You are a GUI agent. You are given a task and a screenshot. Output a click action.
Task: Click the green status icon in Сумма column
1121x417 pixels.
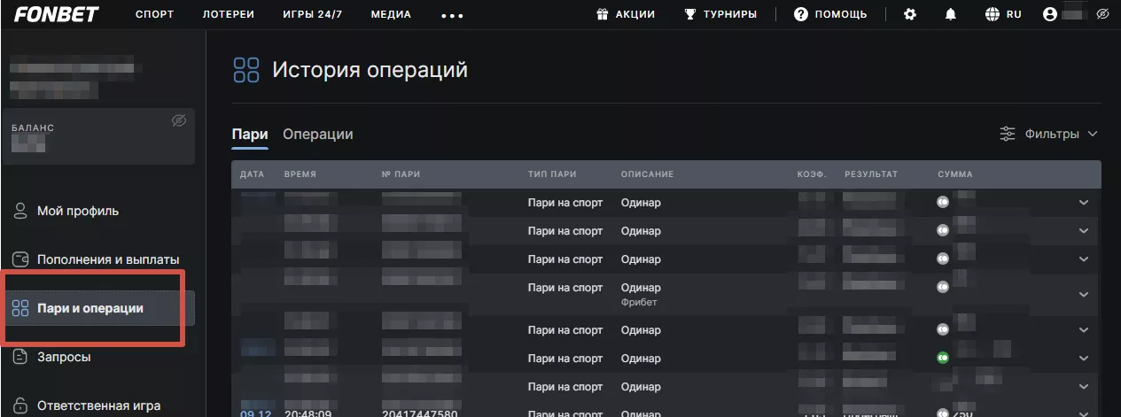944,359
